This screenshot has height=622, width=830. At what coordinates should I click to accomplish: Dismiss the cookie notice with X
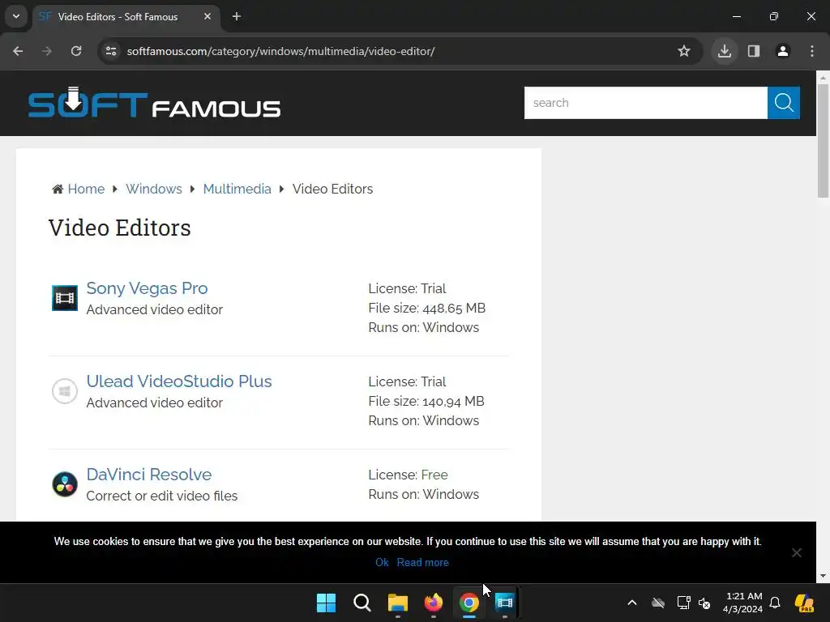pyautogui.click(x=796, y=552)
